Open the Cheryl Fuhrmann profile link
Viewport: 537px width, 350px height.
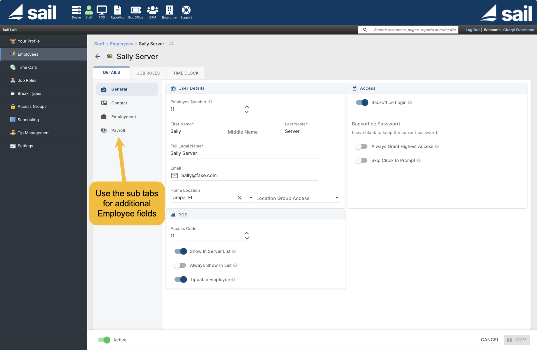point(518,30)
